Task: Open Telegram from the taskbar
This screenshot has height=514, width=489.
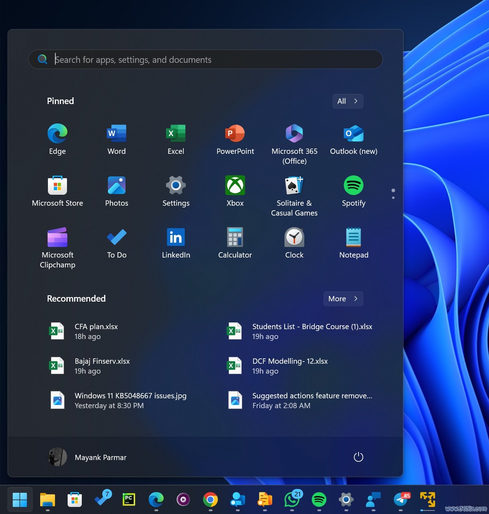Action: point(401,500)
